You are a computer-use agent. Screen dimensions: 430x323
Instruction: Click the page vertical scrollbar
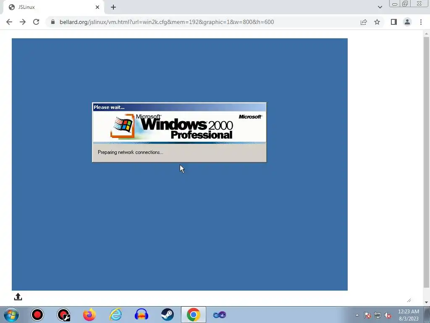426,162
